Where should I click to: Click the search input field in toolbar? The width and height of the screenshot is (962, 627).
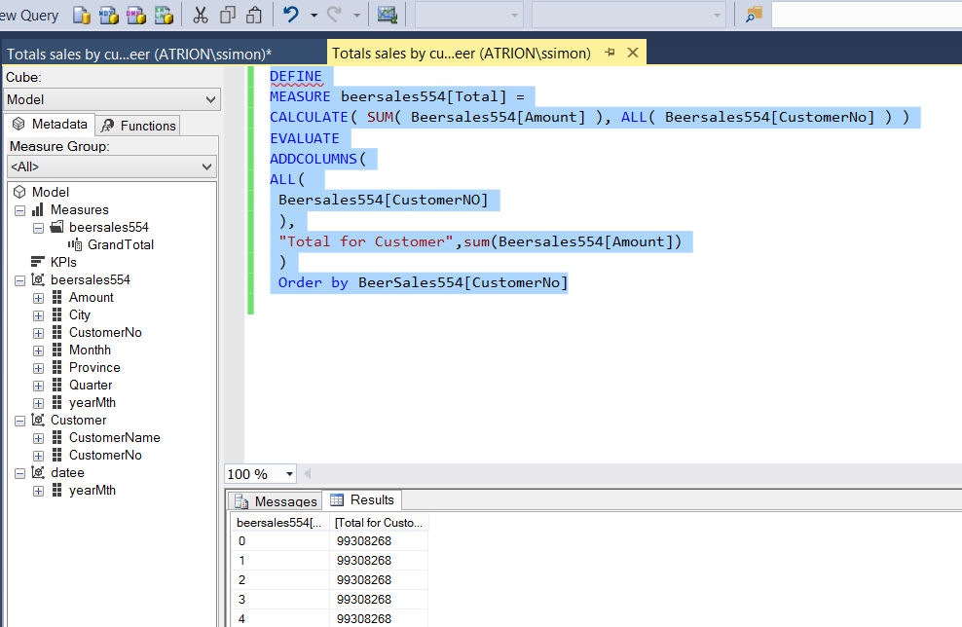click(865, 15)
